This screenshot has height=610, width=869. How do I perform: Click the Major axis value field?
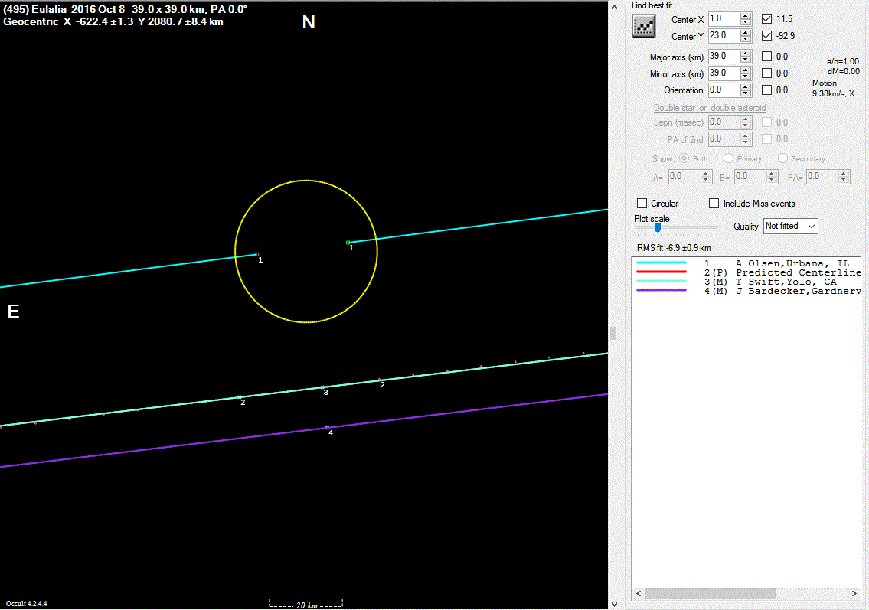pyautogui.click(x=724, y=56)
